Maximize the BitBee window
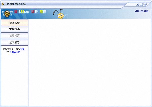The height and width of the screenshot is (107, 152). (x=141, y=4)
